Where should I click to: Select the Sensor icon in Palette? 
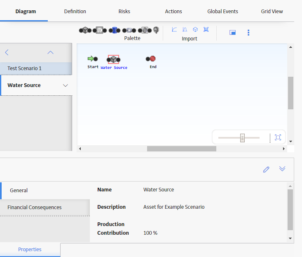point(156,30)
